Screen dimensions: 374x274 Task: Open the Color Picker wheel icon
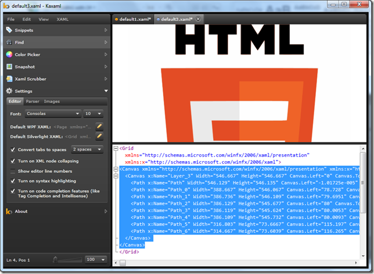click(9, 55)
